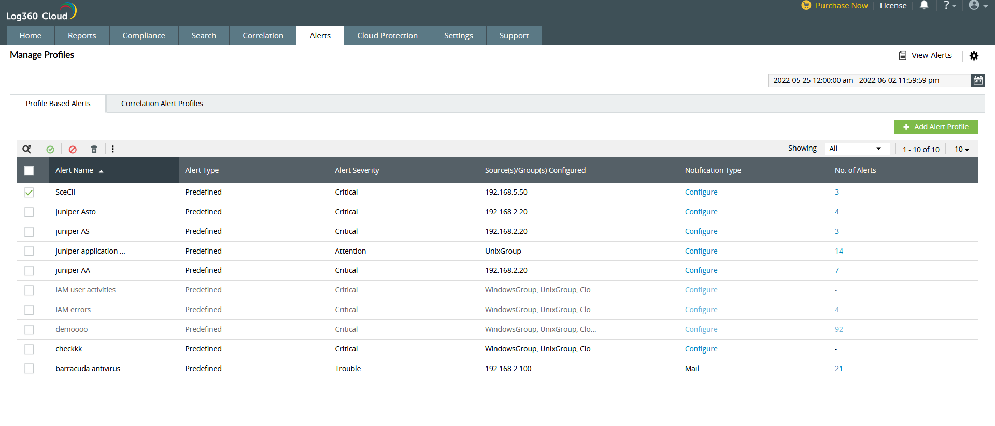Click the trash delete icon

pos(94,149)
